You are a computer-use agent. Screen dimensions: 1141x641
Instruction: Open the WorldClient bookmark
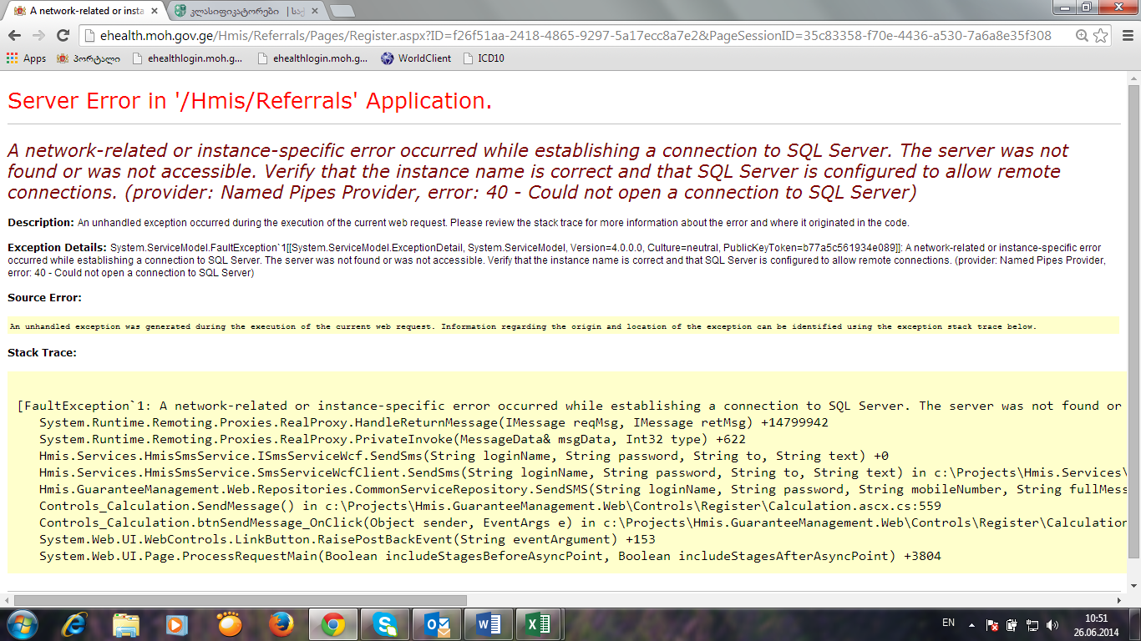pos(416,58)
